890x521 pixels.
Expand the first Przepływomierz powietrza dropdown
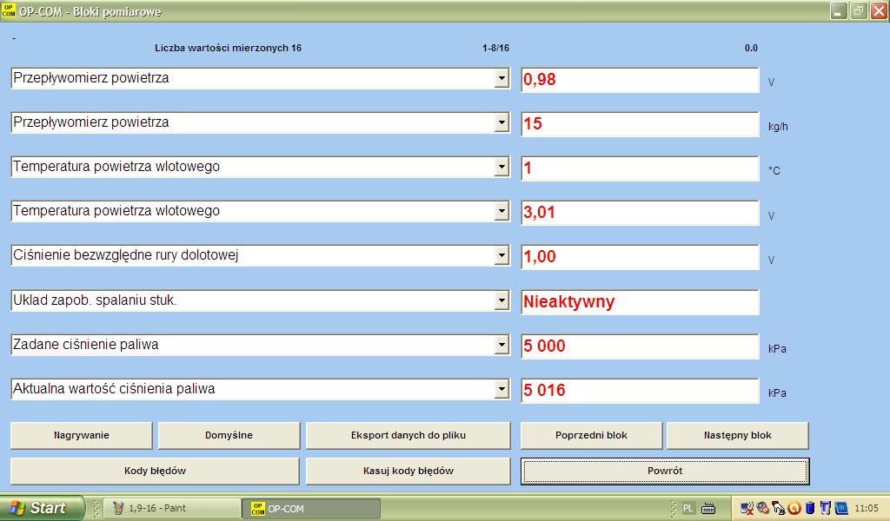coord(501,79)
